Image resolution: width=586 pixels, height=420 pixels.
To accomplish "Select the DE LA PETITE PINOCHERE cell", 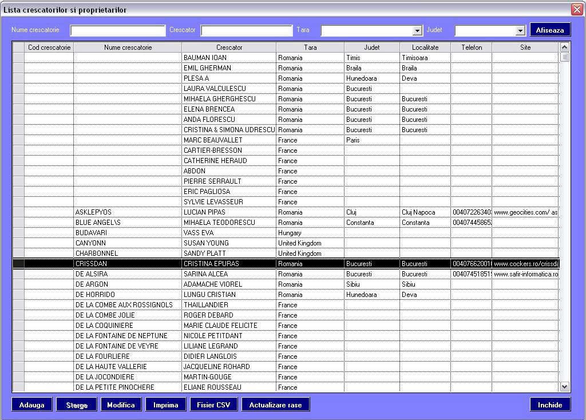I will pos(128,387).
